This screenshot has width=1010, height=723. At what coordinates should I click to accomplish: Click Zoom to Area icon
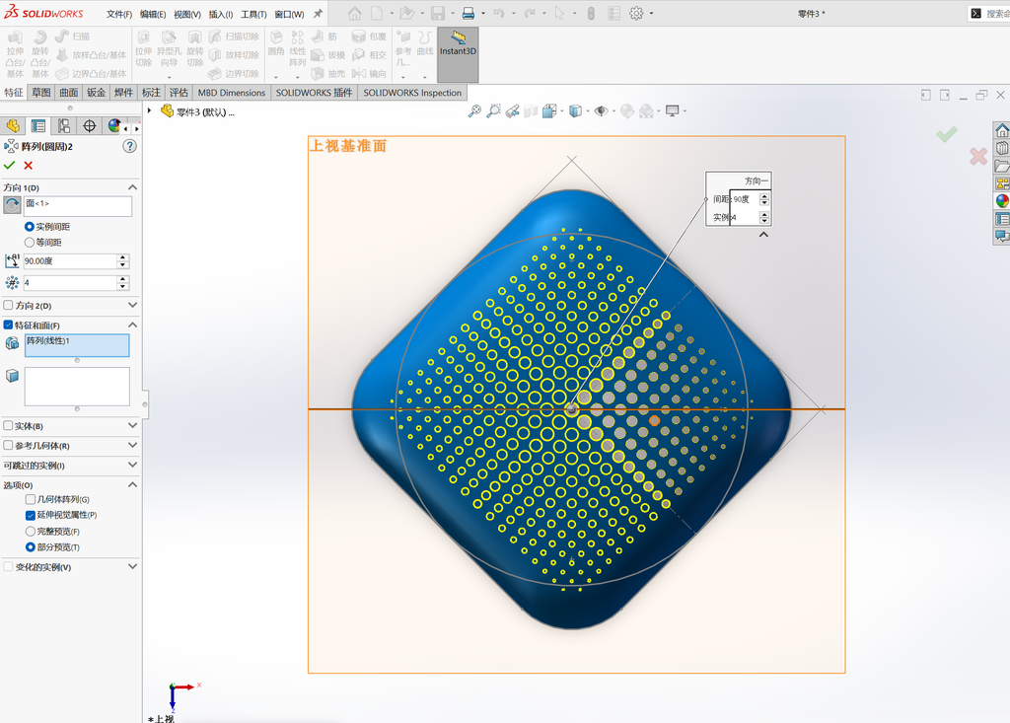click(493, 110)
